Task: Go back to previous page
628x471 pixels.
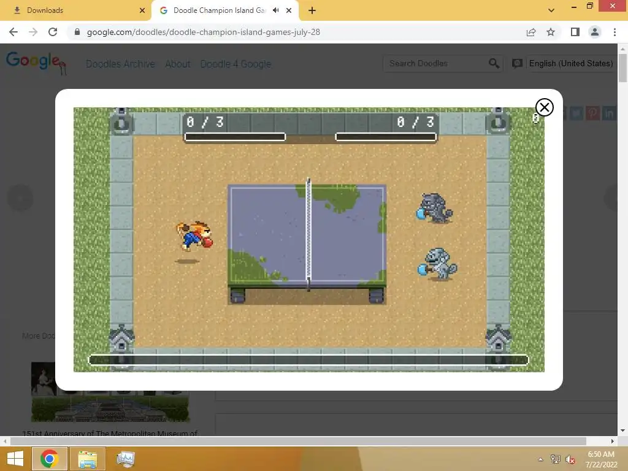Action: (13, 32)
